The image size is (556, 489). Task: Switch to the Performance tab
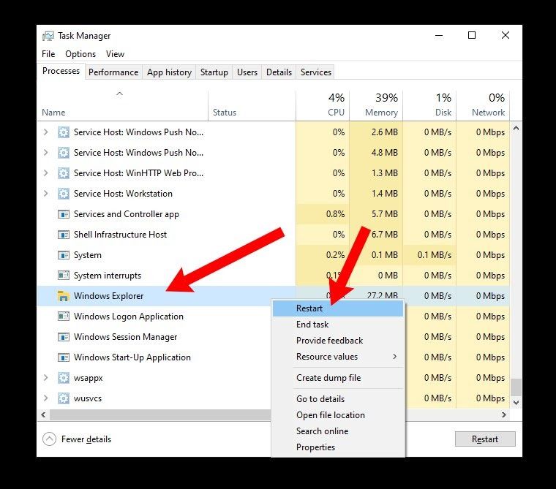(x=113, y=72)
